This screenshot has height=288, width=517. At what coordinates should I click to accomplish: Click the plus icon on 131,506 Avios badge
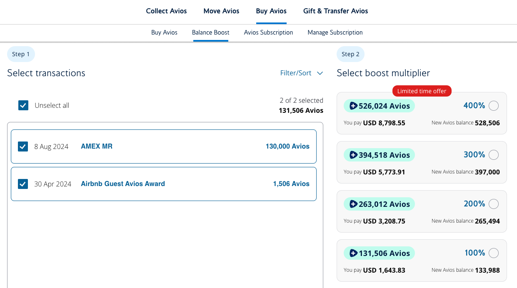tap(353, 253)
